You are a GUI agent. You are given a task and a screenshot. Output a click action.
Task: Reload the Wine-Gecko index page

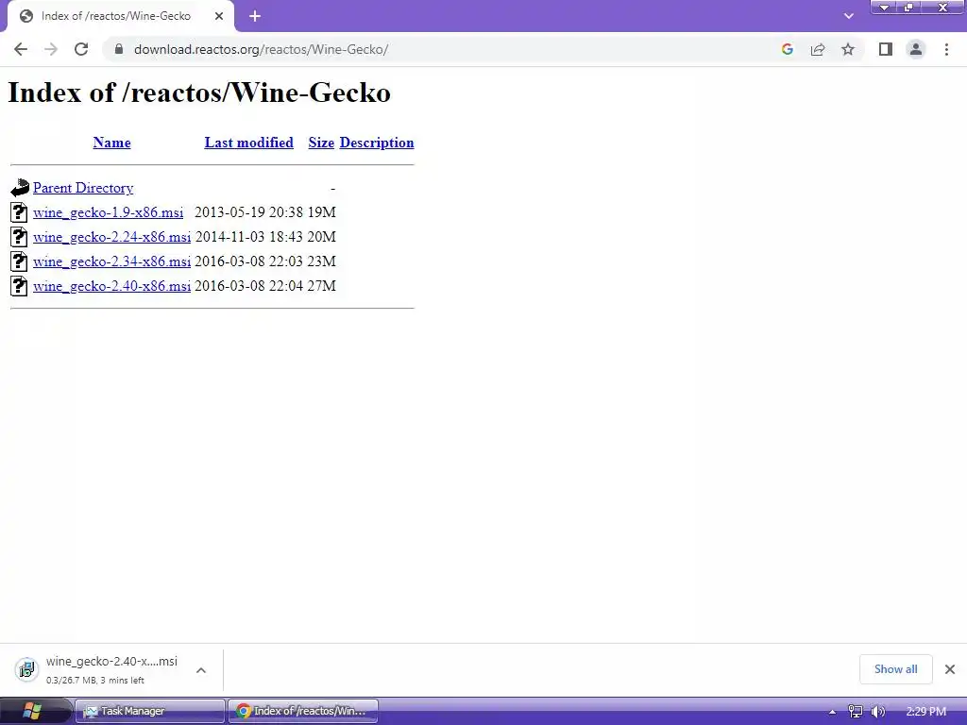(x=81, y=49)
